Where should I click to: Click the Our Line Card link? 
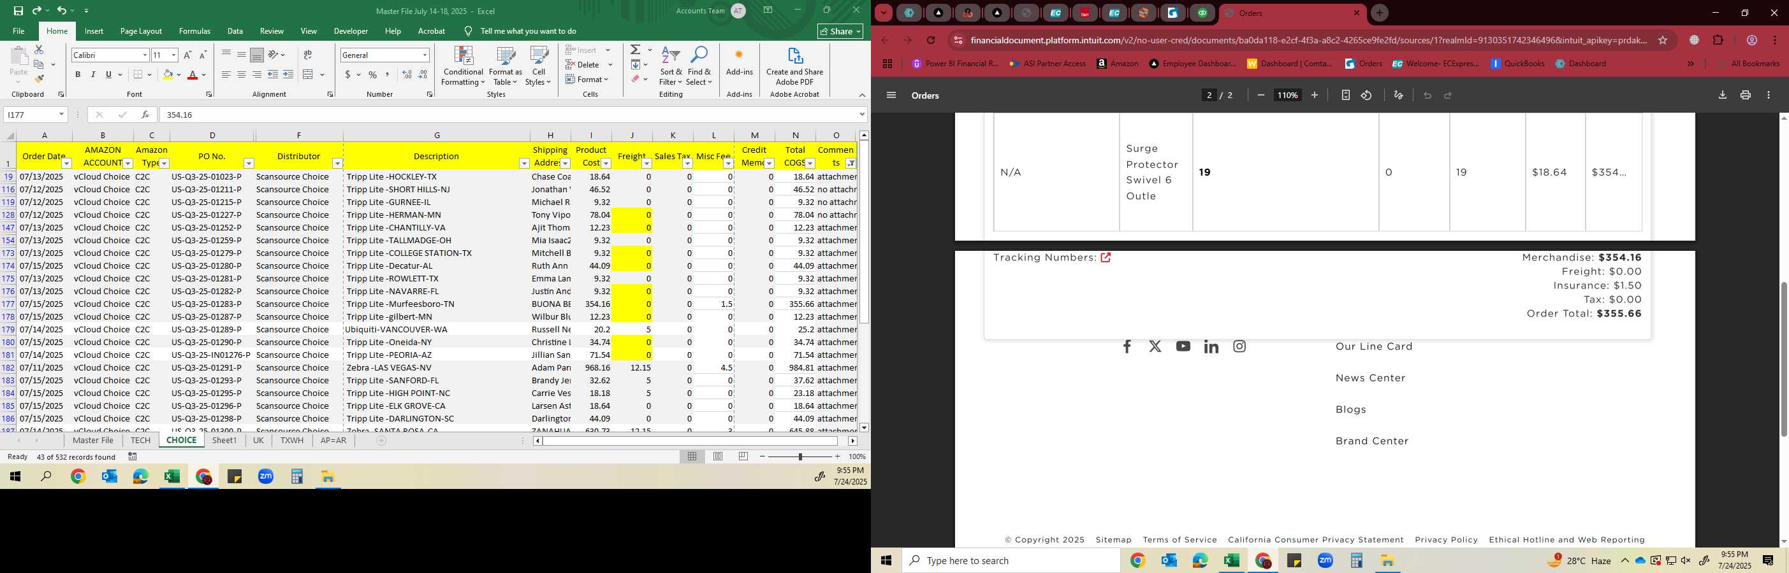point(1374,346)
